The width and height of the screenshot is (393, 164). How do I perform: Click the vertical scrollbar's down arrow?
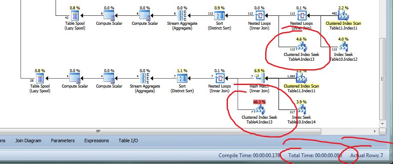pos(382,124)
